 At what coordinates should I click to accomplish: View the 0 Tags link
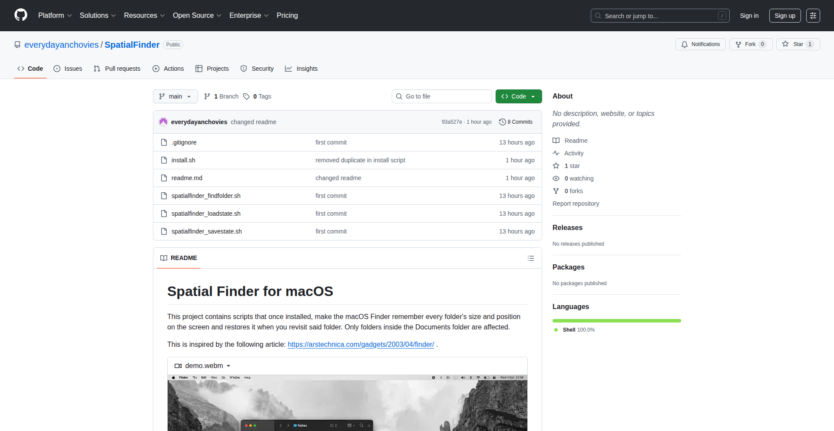click(258, 96)
